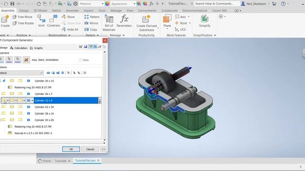The height and width of the screenshot is (171, 305).
Task: Toggle the Mate checkbox
Action: (81, 60)
